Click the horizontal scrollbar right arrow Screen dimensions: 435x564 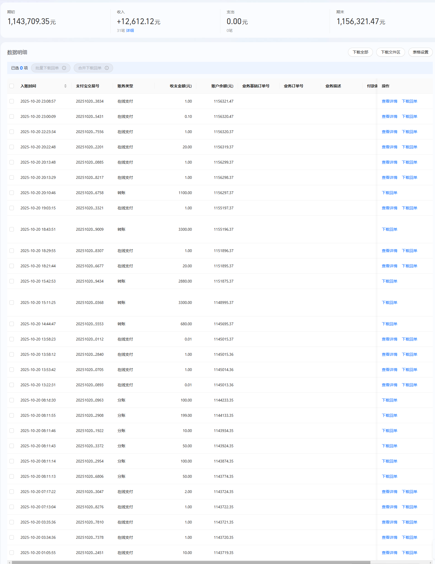pyautogui.click(x=431, y=562)
